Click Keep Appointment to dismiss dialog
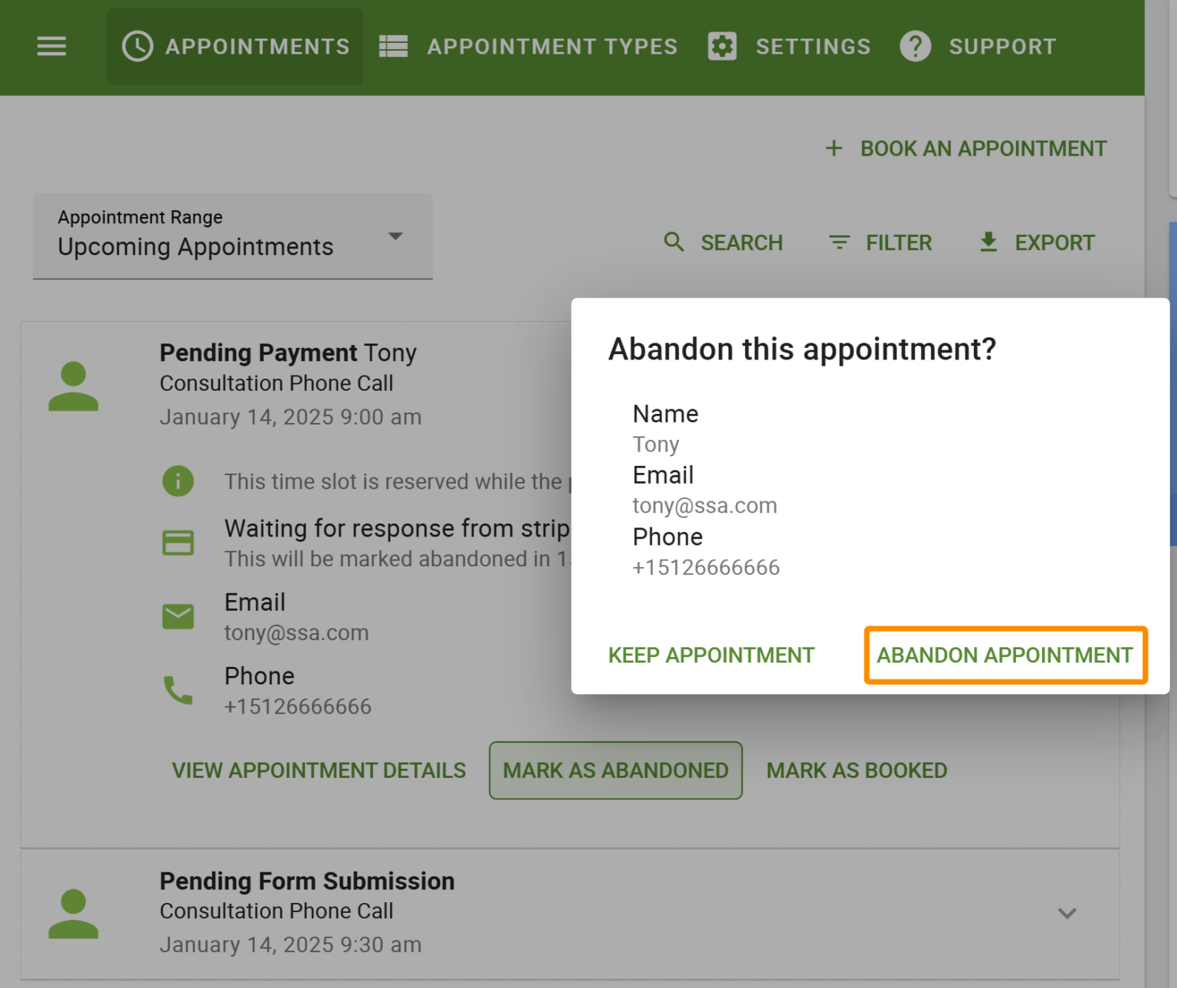This screenshot has height=988, width=1177. coord(711,655)
